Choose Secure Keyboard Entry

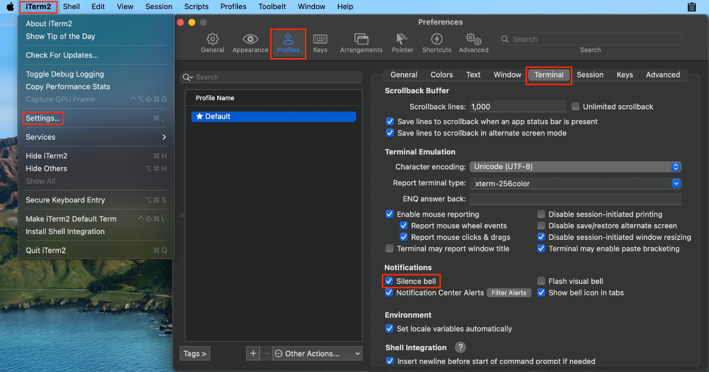pos(96,200)
